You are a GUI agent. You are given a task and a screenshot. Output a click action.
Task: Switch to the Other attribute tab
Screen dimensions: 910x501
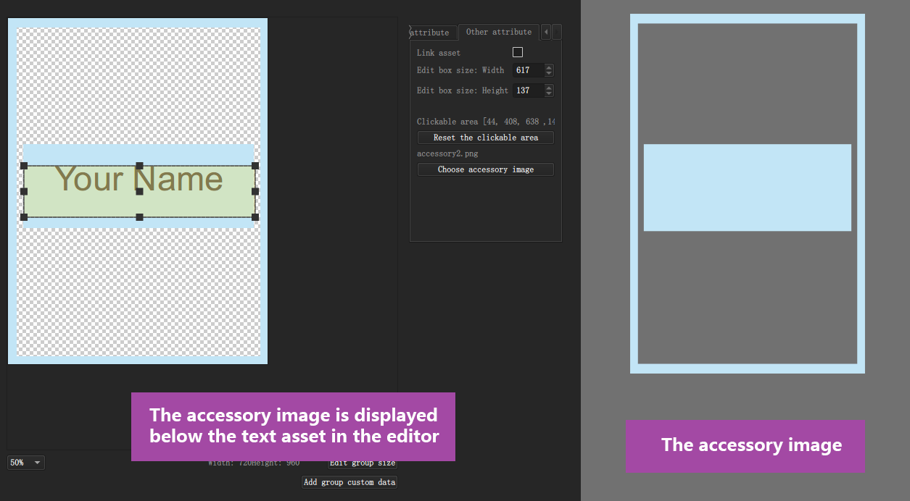[499, 32]
